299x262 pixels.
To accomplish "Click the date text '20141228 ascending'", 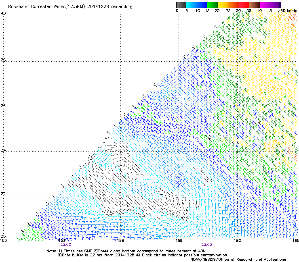I will pos(109,7).
